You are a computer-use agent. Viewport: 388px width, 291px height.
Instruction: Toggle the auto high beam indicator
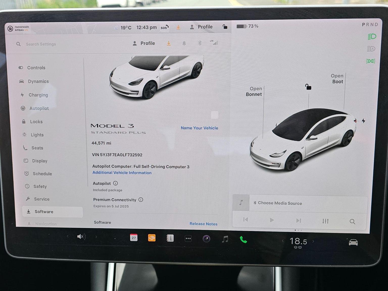(x=371, y=49)
